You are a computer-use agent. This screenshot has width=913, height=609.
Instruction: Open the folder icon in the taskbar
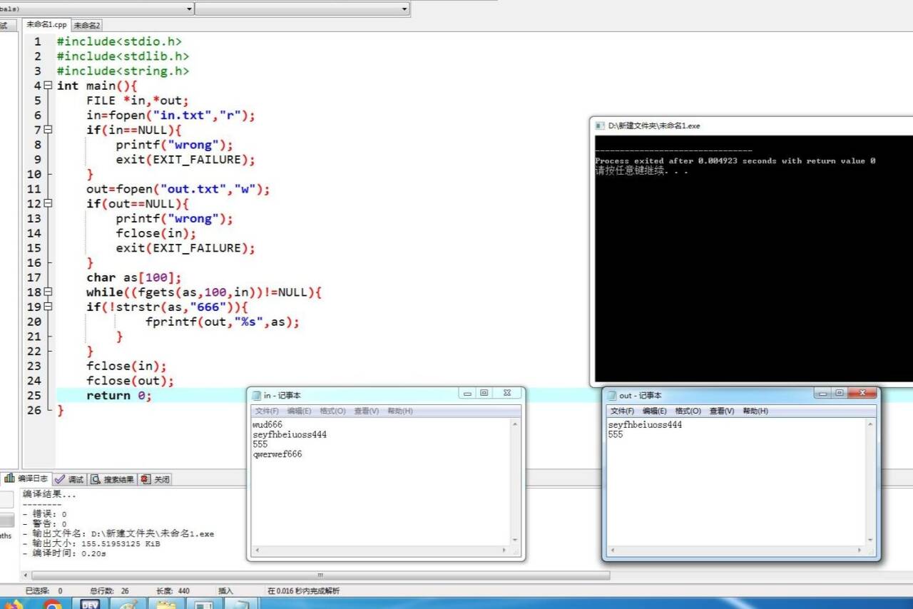(165, 603)
